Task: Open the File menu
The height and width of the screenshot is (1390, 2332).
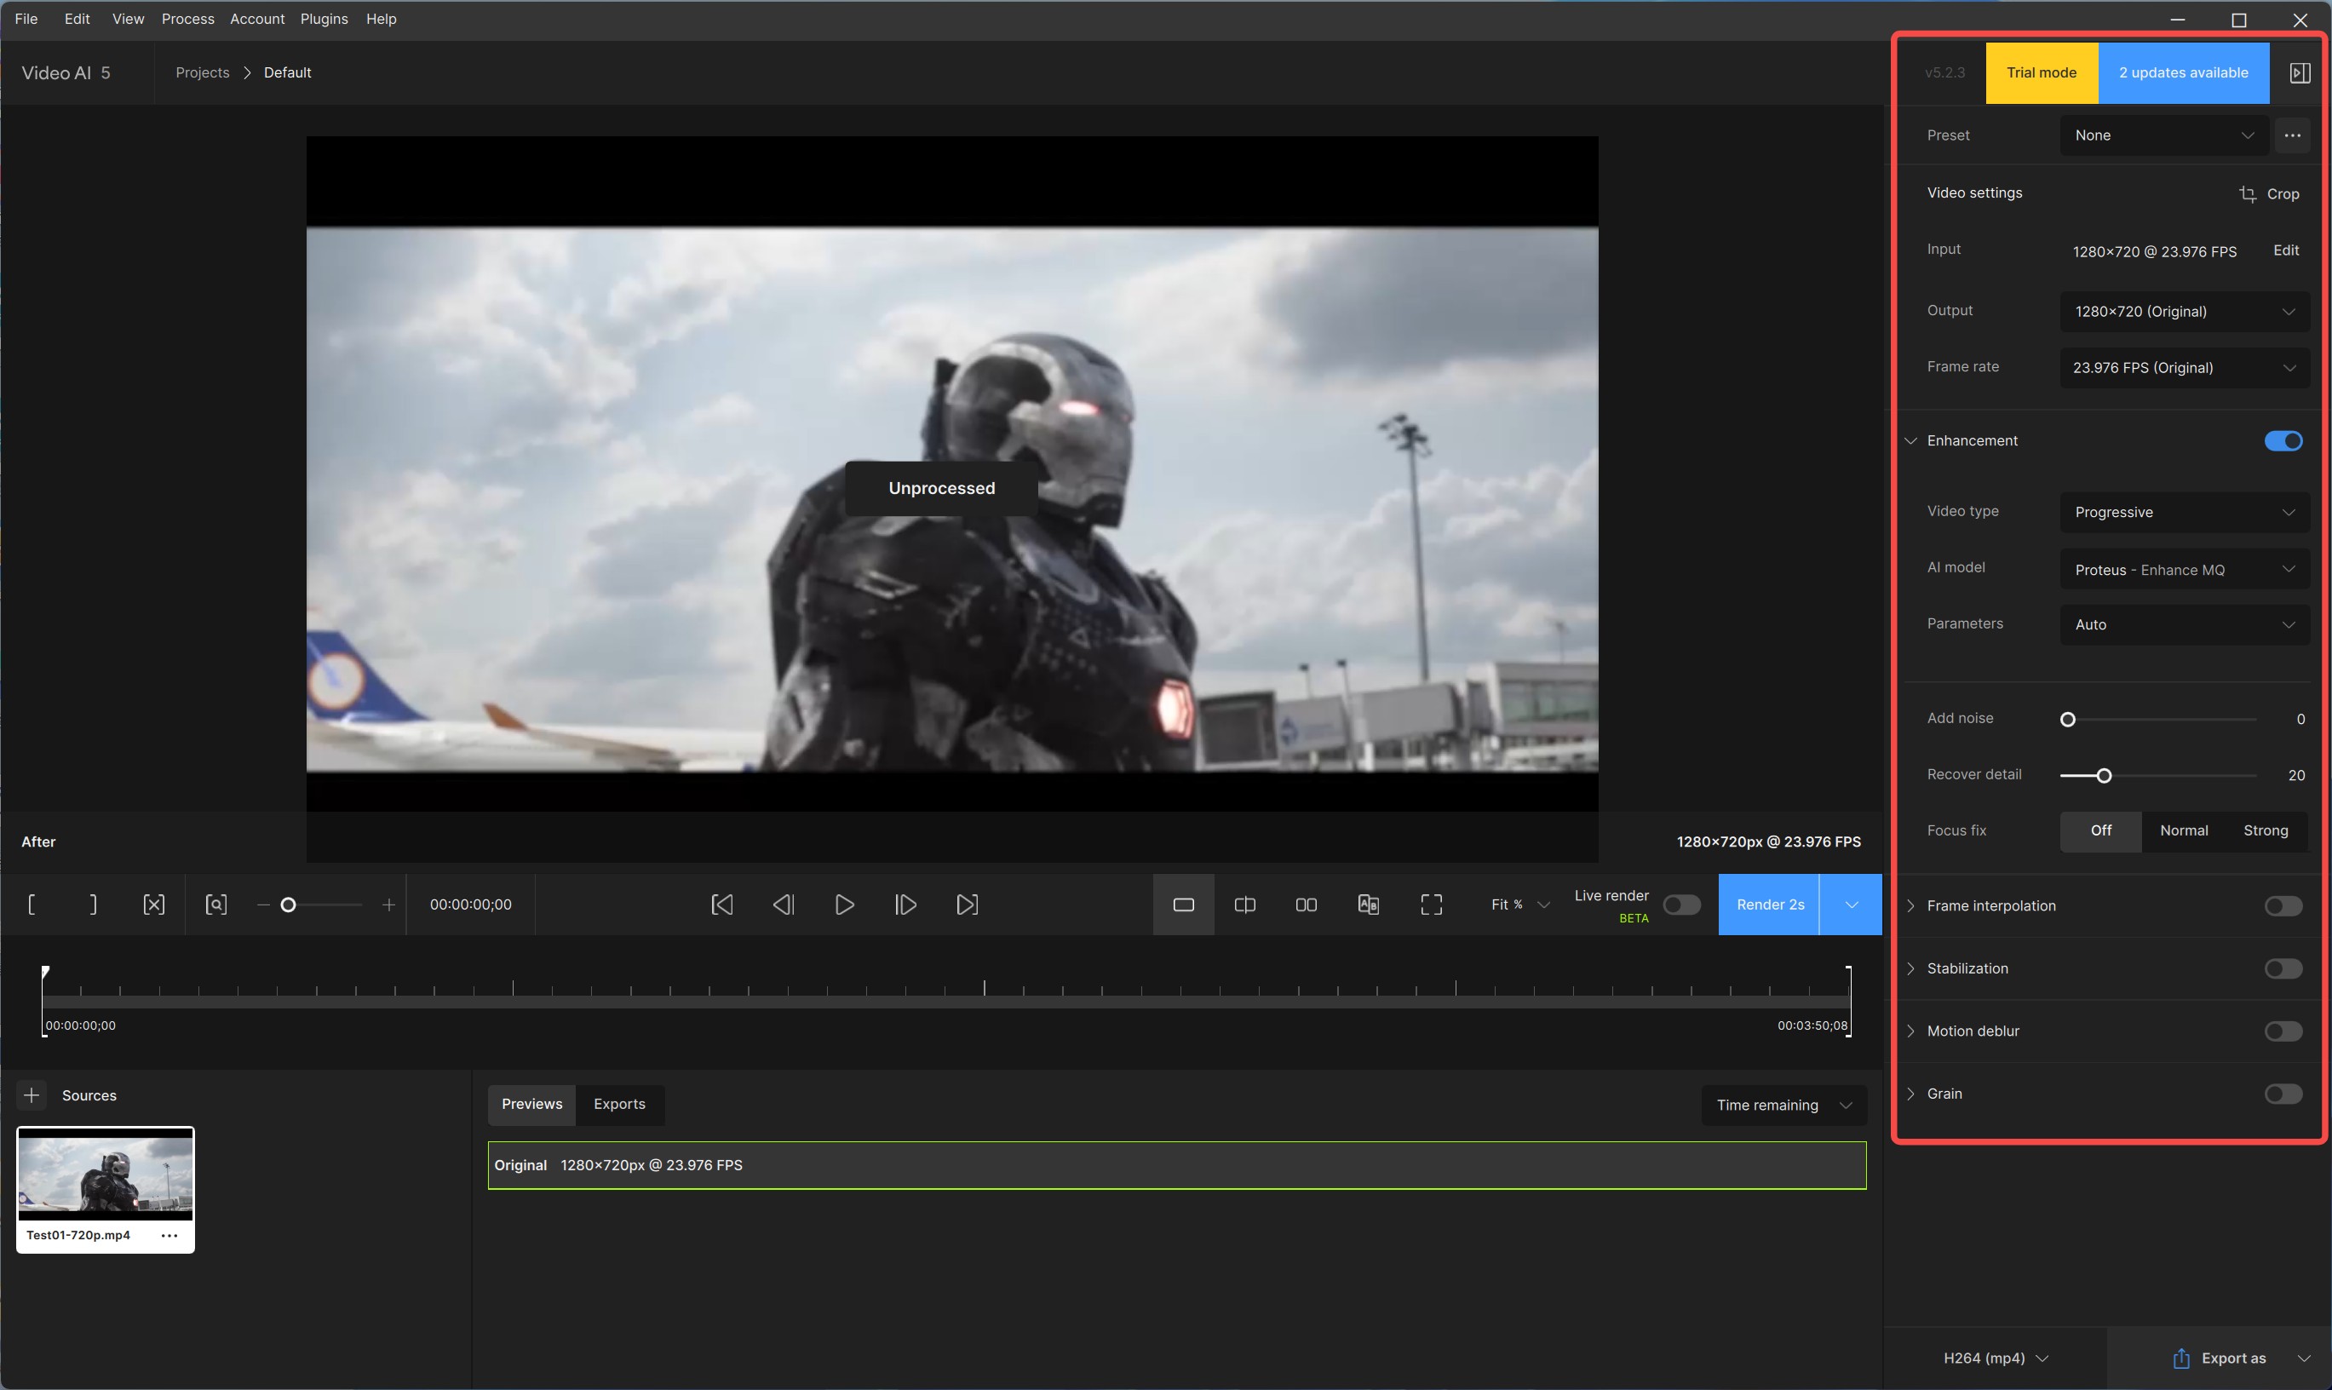Action: [26, 19]
